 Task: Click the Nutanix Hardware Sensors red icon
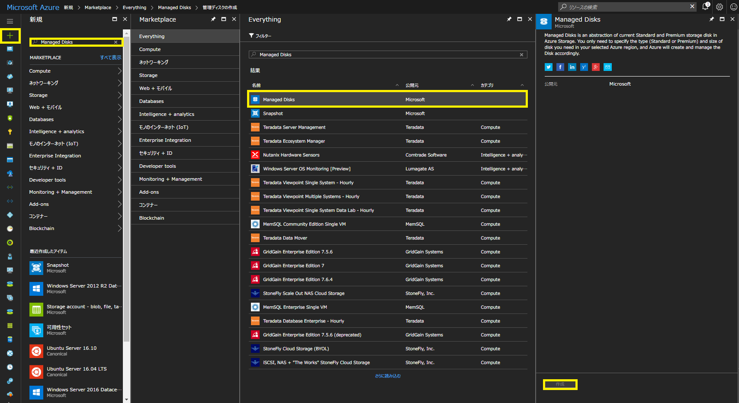click(x=255, y=155)
